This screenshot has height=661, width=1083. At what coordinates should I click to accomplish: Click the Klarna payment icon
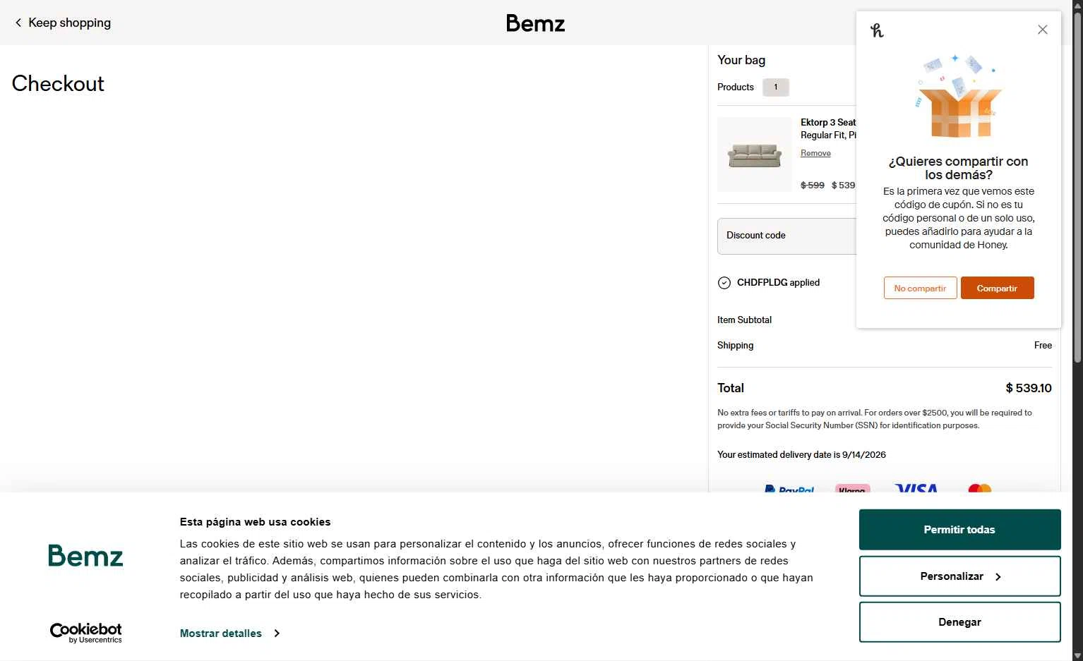pyautogui.click(x=852, y=488)
